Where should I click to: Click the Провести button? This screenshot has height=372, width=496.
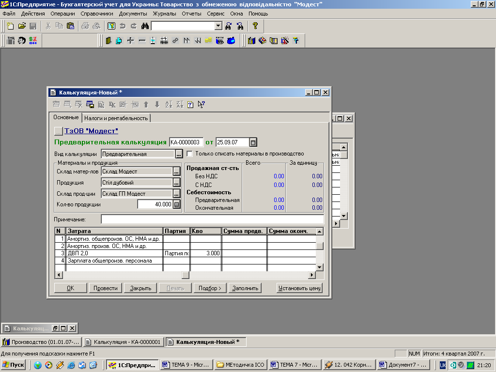click(105, 288)
